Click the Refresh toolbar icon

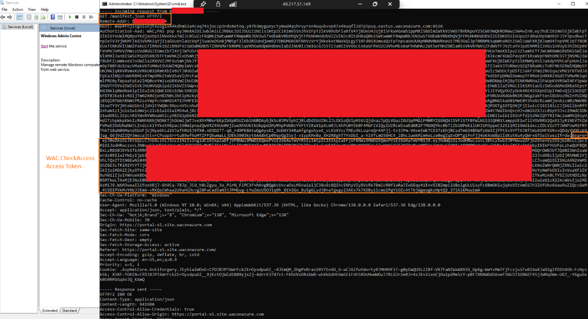tap(36, 17)
